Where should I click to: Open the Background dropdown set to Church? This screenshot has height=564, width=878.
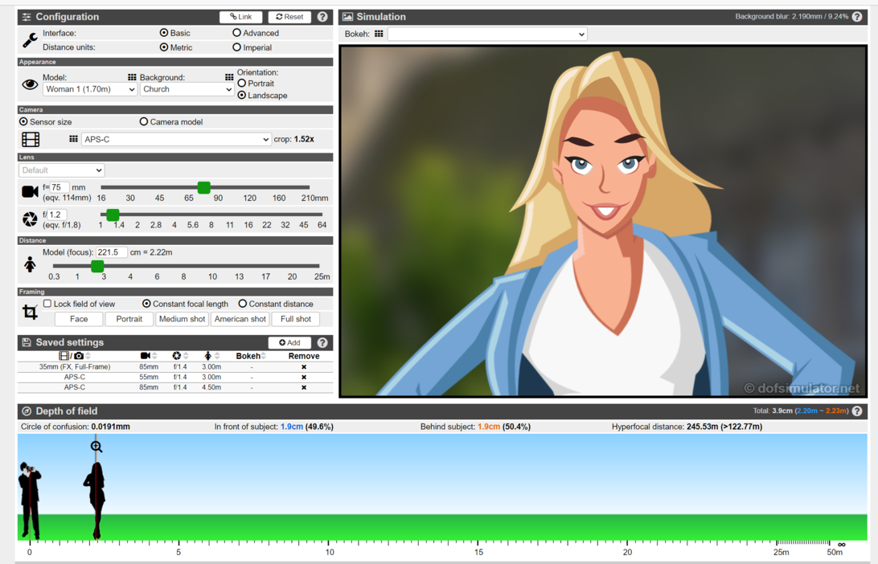[187, 90]
